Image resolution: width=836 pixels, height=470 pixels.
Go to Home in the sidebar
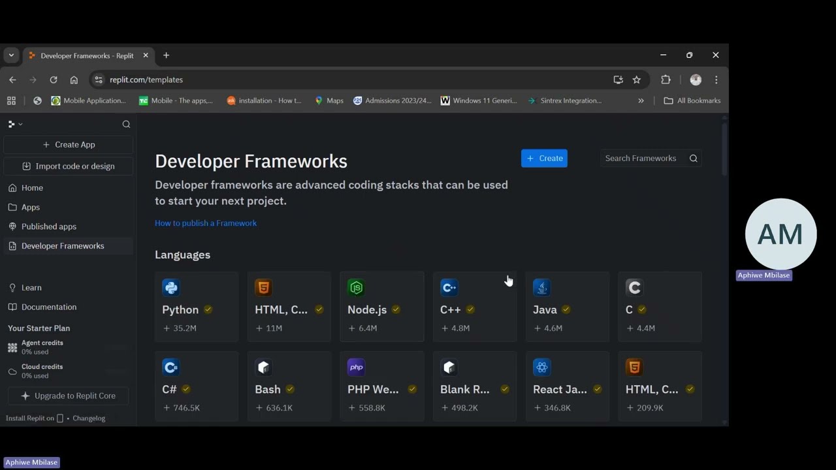click(69, 188)
